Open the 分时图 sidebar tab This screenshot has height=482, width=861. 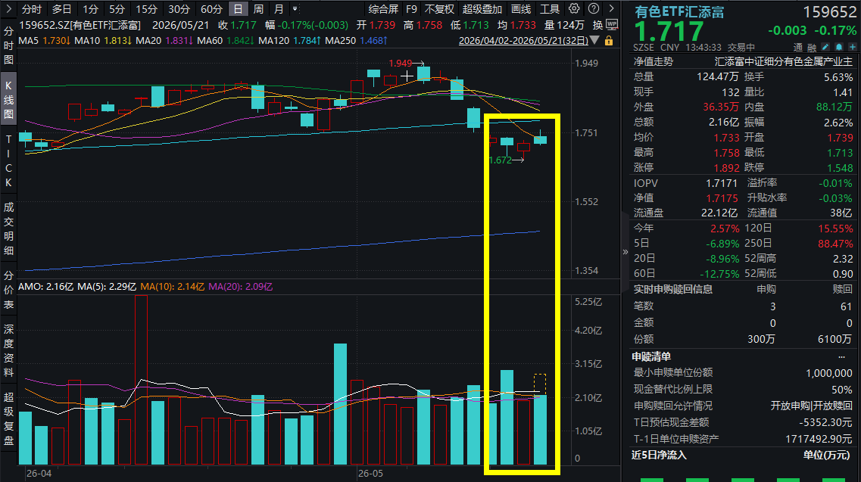[8, 45]
